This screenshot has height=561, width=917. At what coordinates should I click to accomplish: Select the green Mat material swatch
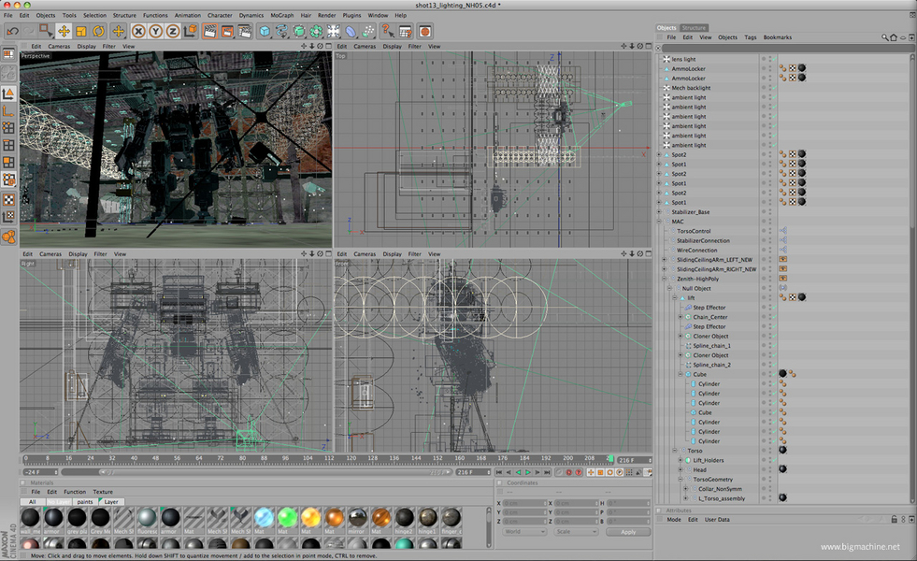(287, 518)
